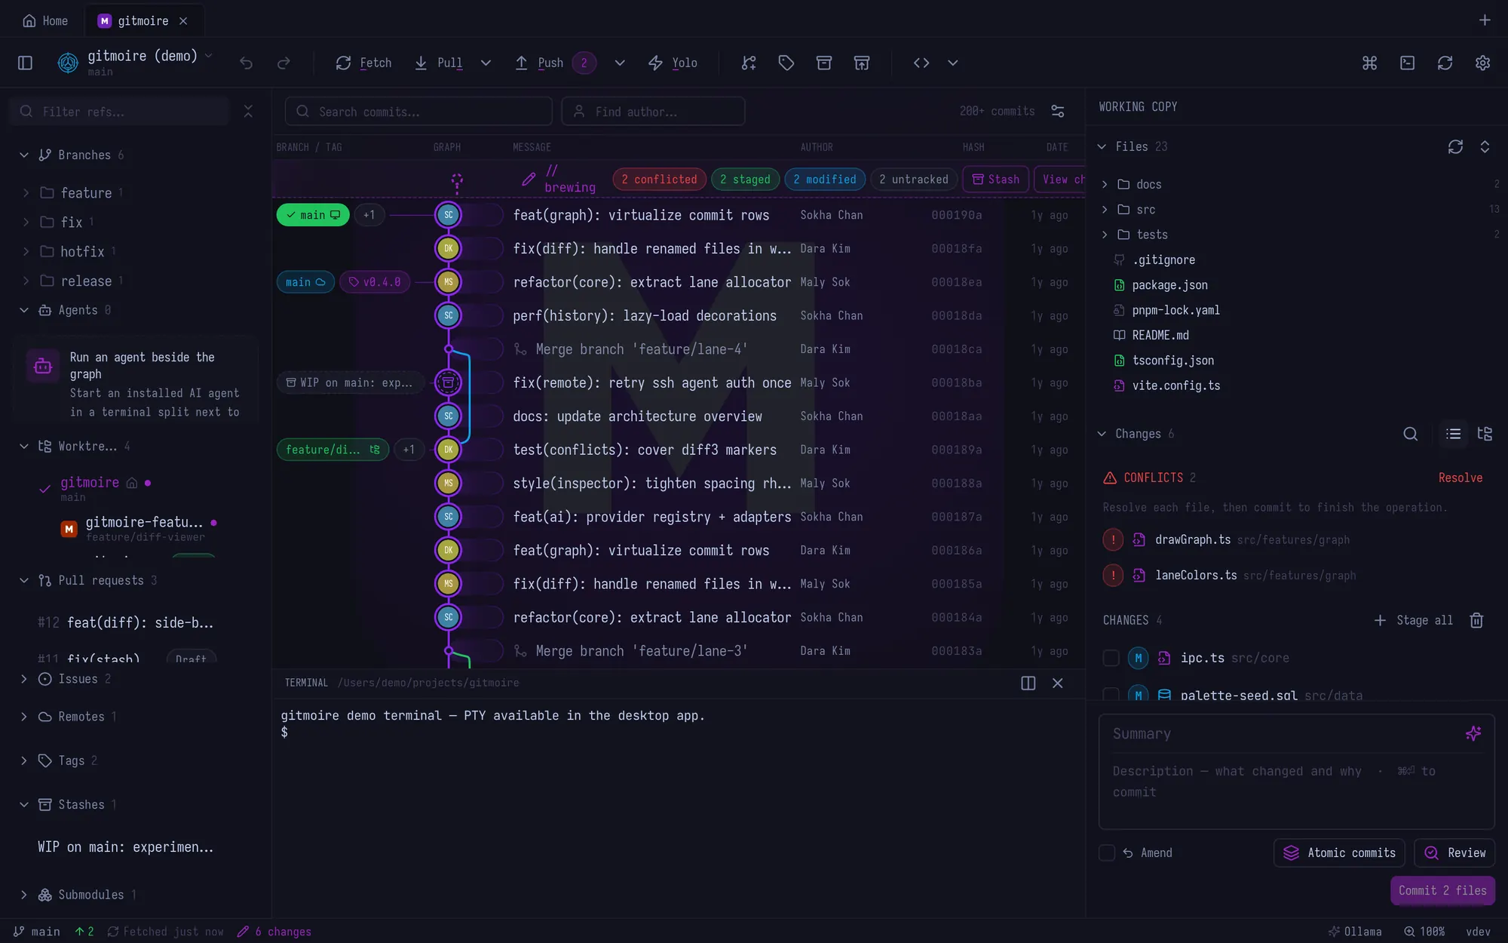
Task: Click SC avatar node on commit 000190a
Action: 448,215
